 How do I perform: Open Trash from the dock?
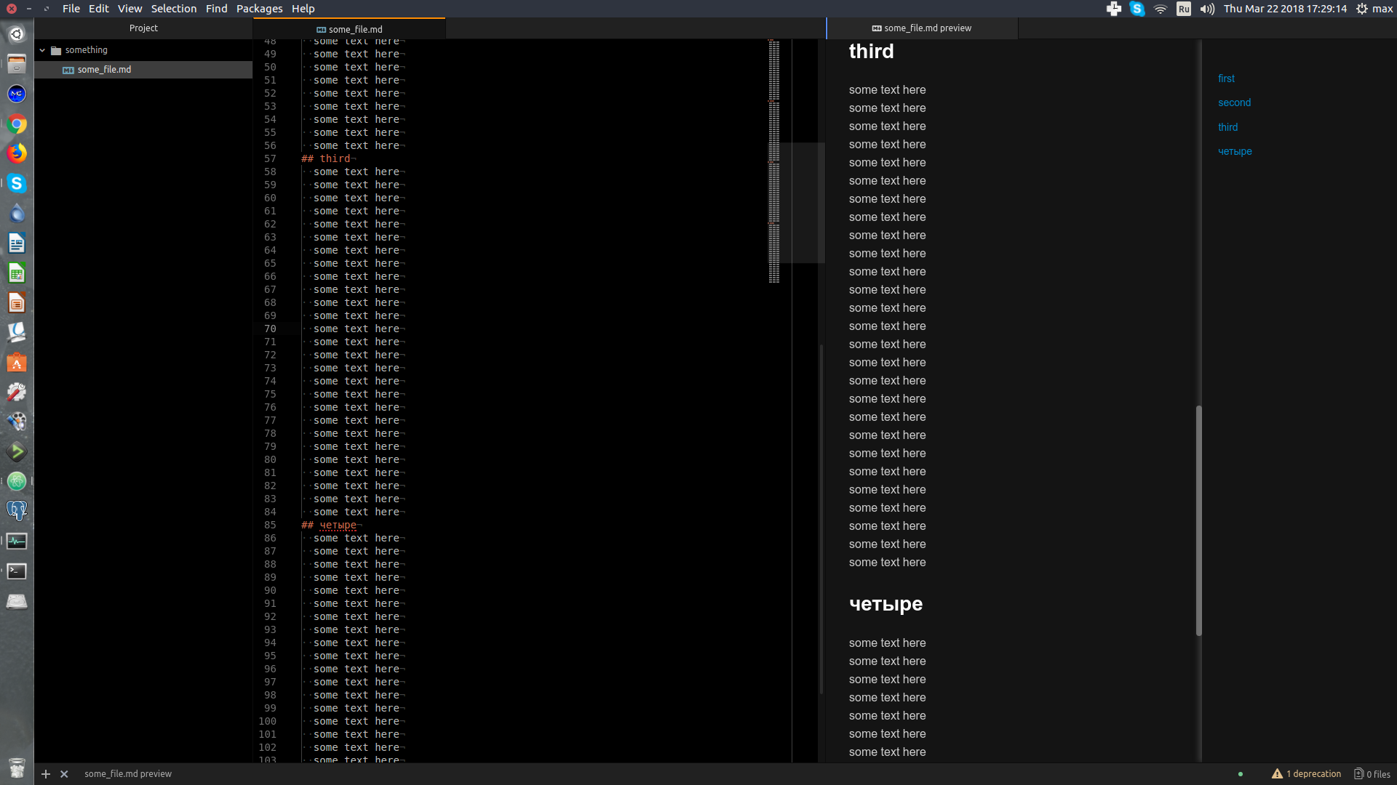coord(17,768)
